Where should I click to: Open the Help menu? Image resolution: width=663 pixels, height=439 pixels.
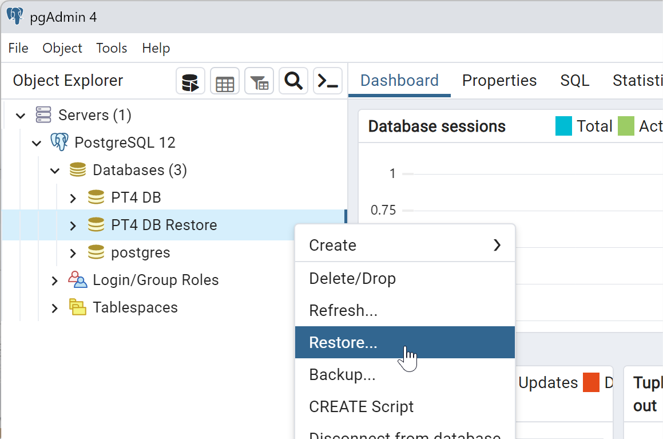pos(156,48)
